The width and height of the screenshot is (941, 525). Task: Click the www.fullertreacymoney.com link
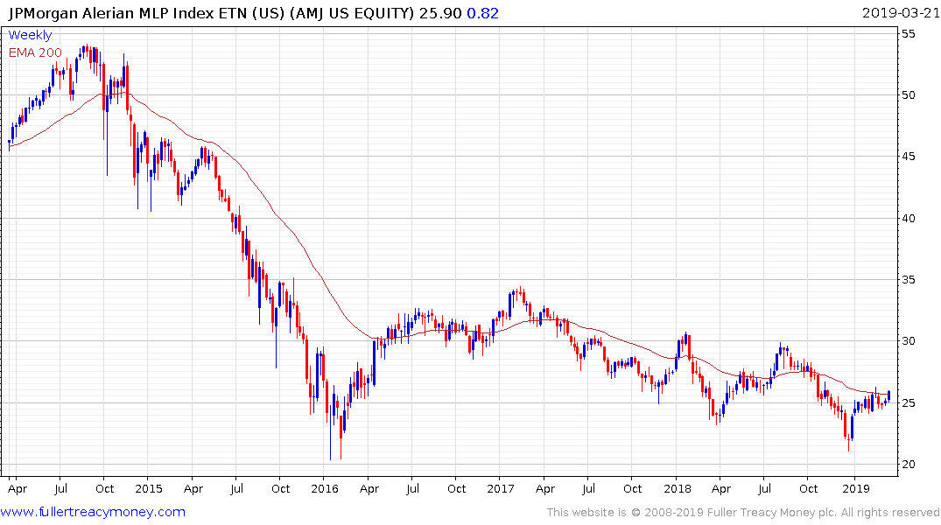pyautogui.click(x=93, y=513)
